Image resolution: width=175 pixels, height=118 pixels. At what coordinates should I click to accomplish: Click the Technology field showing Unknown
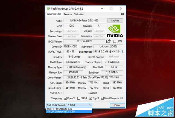coord(71,31)
